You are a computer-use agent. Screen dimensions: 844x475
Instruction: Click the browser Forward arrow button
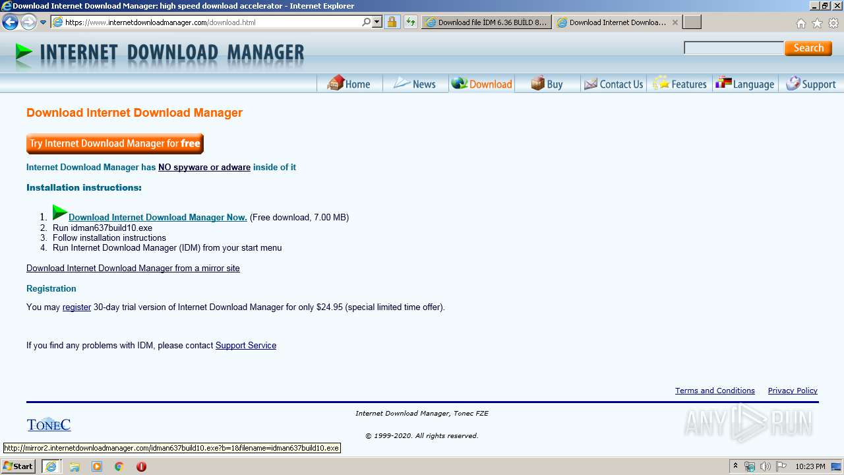coord(28,22)
